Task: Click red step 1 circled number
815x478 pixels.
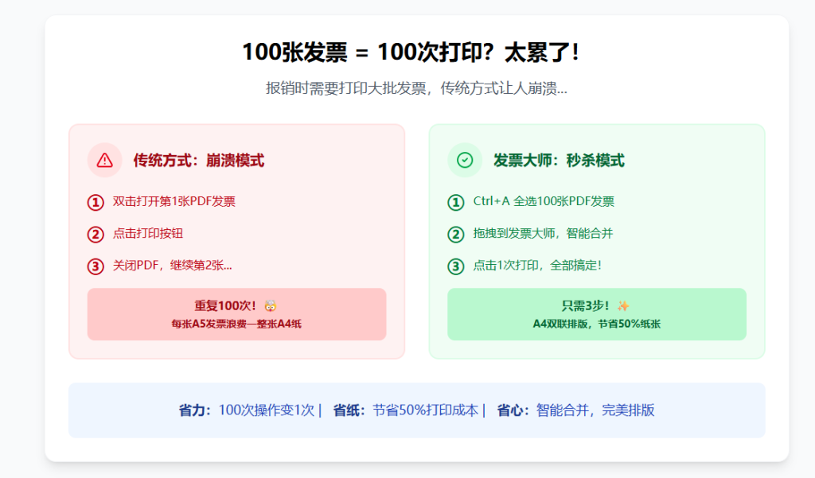Action: point(96,203)
